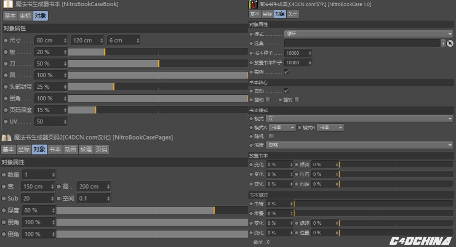Open the 模式B dropdown
This screenshot has height=247, width=456.
(x=331, y=127)
